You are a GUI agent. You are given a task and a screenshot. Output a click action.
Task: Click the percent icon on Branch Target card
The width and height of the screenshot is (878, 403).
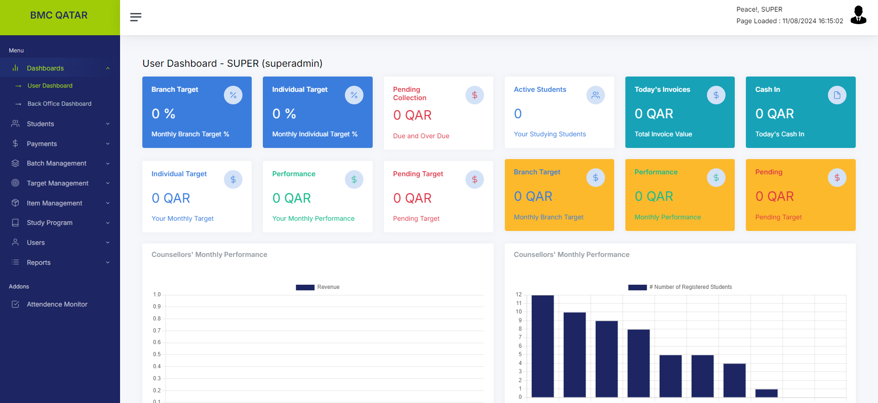click(x=233, y=95)
